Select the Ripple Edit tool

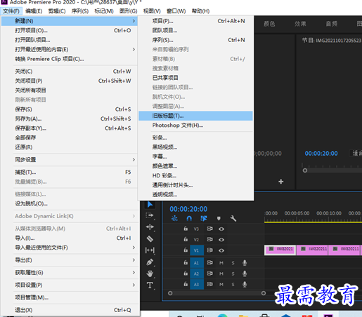[x=150, y=227]
